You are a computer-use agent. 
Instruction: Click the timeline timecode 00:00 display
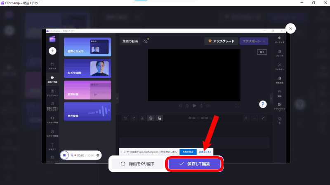pyautogui.click(x=200, y=118)
